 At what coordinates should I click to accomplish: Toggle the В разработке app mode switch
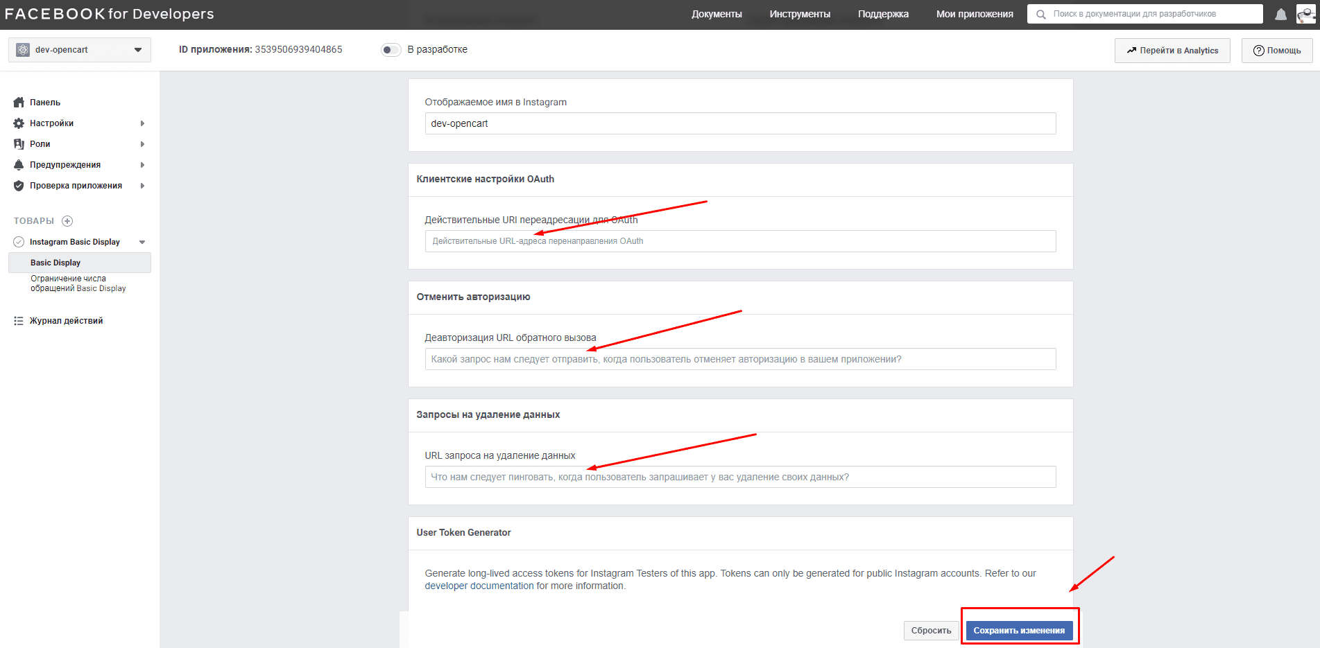[x=391, y=50]
